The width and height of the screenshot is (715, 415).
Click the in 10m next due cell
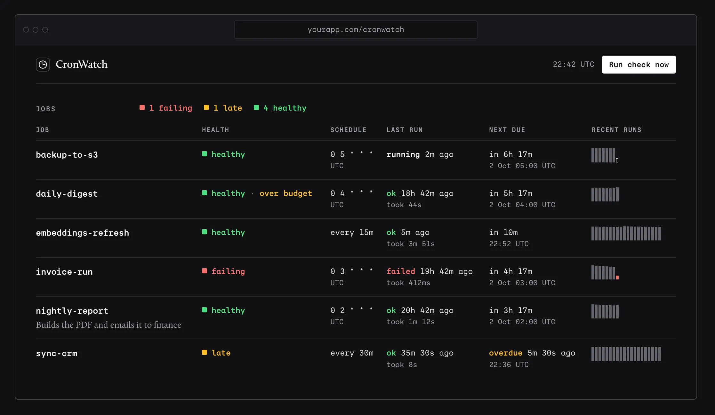tap(503, 232)
